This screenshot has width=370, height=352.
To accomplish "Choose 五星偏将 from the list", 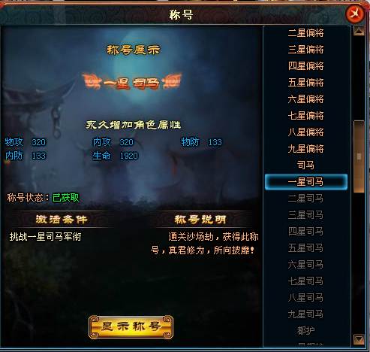I will (305, 83).
